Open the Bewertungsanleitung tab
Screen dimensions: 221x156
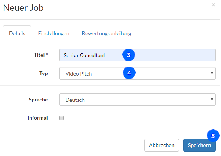(106, 33)
